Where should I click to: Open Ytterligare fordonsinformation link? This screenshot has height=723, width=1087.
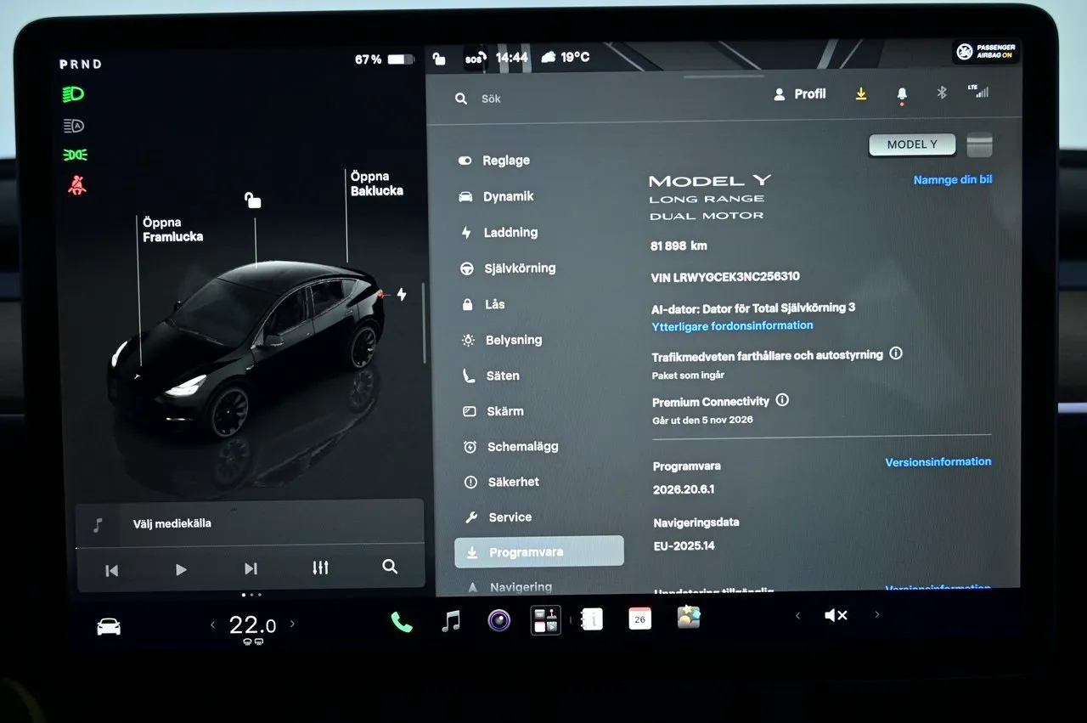pyautogui.click(x=732, y=325)
